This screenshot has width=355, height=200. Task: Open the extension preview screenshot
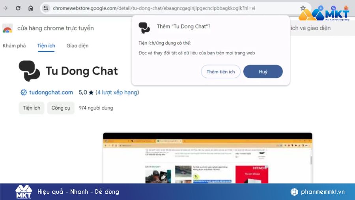(x=207, y=158)
